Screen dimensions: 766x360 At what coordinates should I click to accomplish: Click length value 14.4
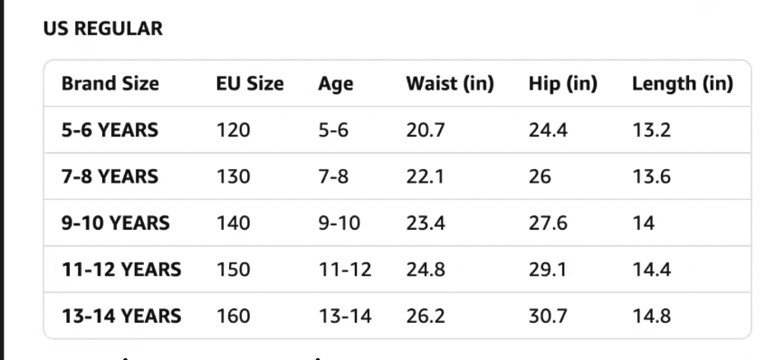point(652,270)
